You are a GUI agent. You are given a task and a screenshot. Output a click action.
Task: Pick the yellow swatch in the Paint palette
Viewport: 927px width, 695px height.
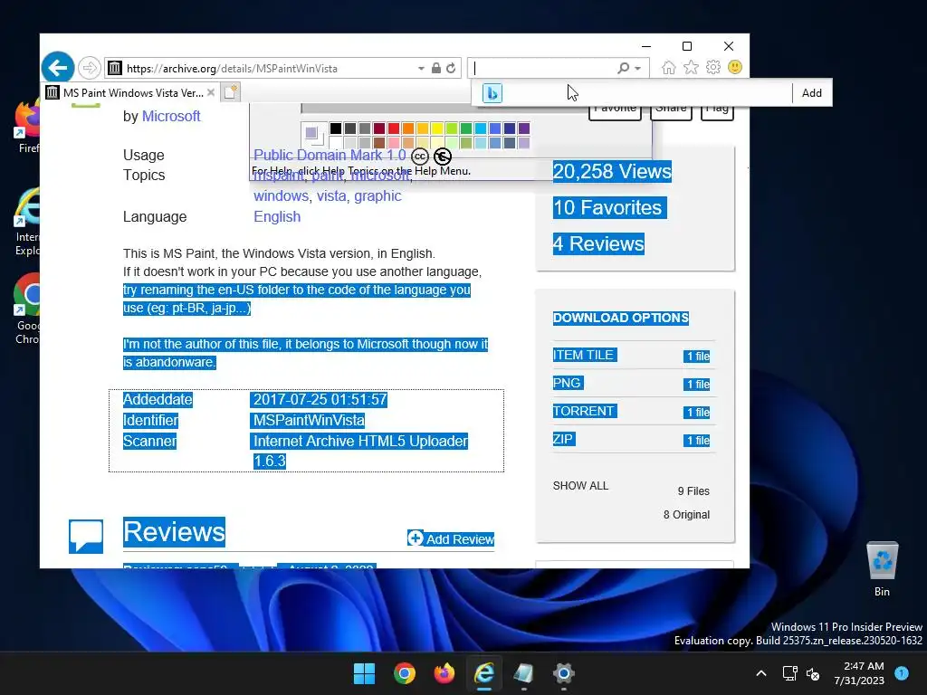click(x=437, y=129)
